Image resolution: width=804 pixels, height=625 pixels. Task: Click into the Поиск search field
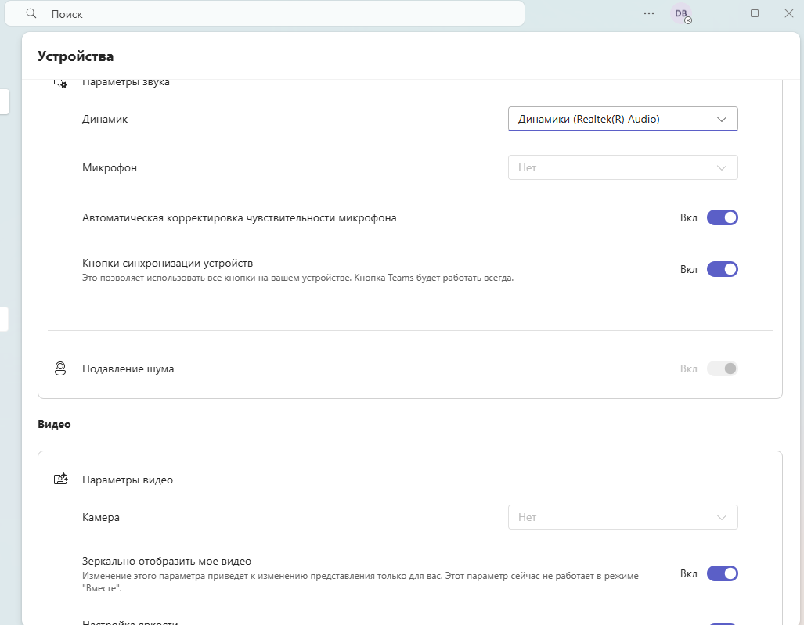(264, 14)
